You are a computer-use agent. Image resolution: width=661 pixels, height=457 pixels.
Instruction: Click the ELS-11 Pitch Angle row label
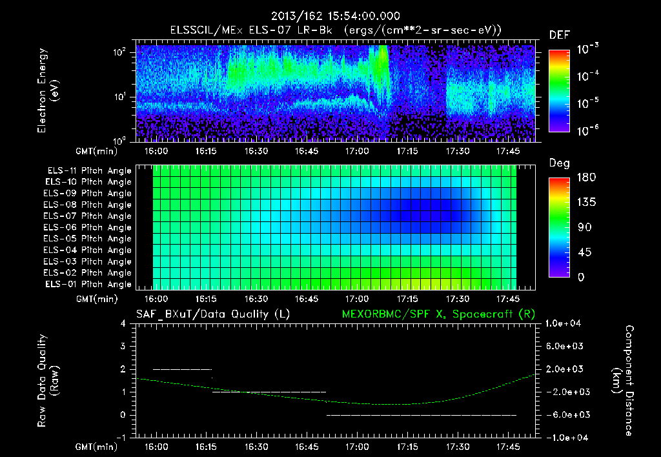pyautogui.click(x=89, y=171)
